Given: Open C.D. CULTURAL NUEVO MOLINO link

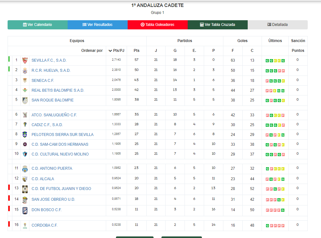Looking at the screenshot, I should point(60,154).
